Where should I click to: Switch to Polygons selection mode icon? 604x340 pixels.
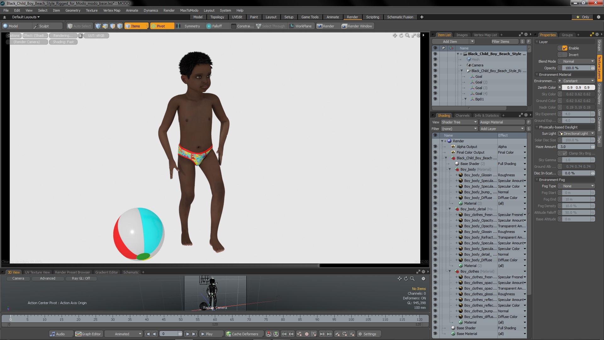coord(113,26)
